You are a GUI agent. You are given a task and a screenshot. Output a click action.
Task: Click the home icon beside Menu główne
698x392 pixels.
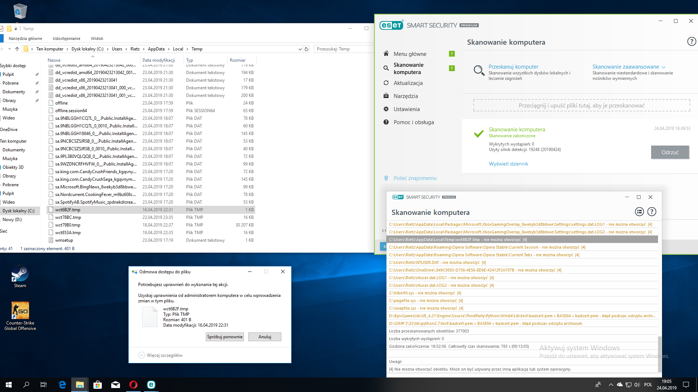tap(386, 53)
